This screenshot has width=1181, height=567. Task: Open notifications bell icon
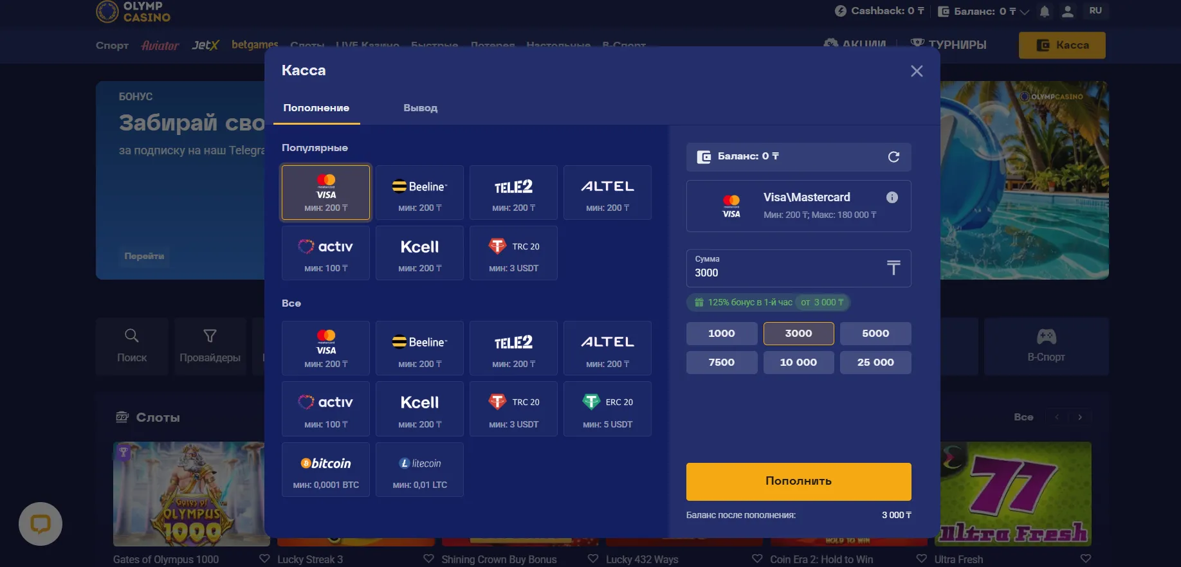1045,12
